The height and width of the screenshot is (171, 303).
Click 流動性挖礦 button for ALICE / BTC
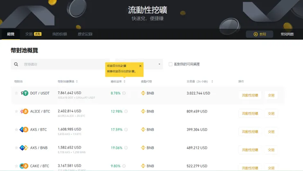(x=250, y=113)
